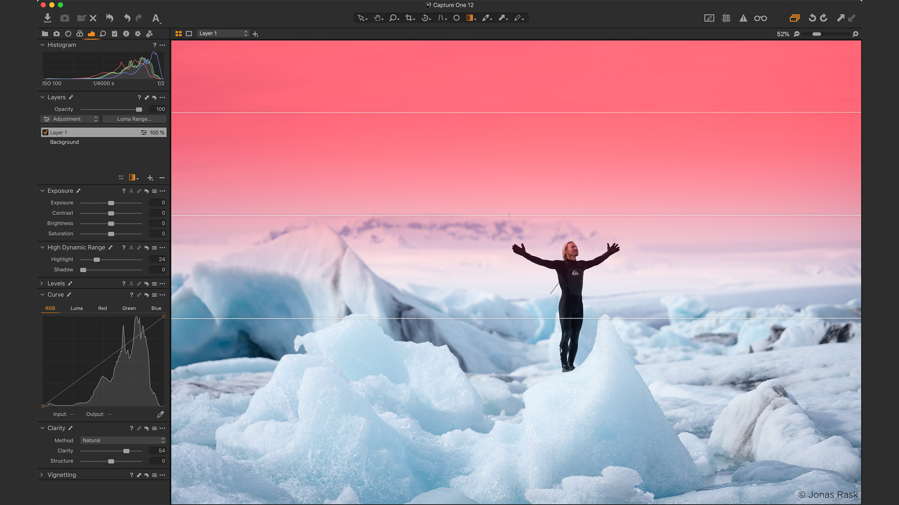Screen dimensions: 899x505
Task: Toggle proofing glasses view
Action: tap(760, 18)
